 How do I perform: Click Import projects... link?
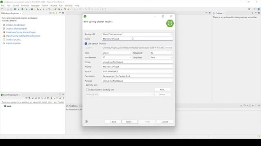point(13,43)
